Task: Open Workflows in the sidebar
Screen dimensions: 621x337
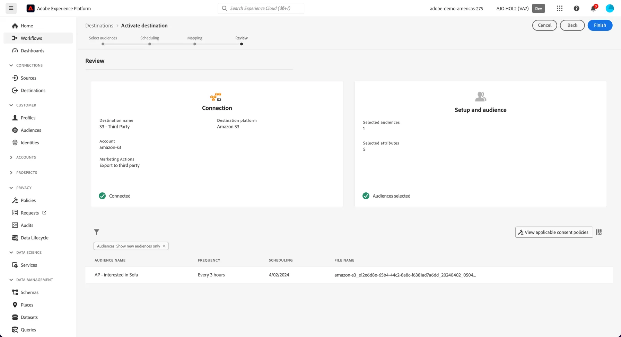Action: tap(38, 38)
